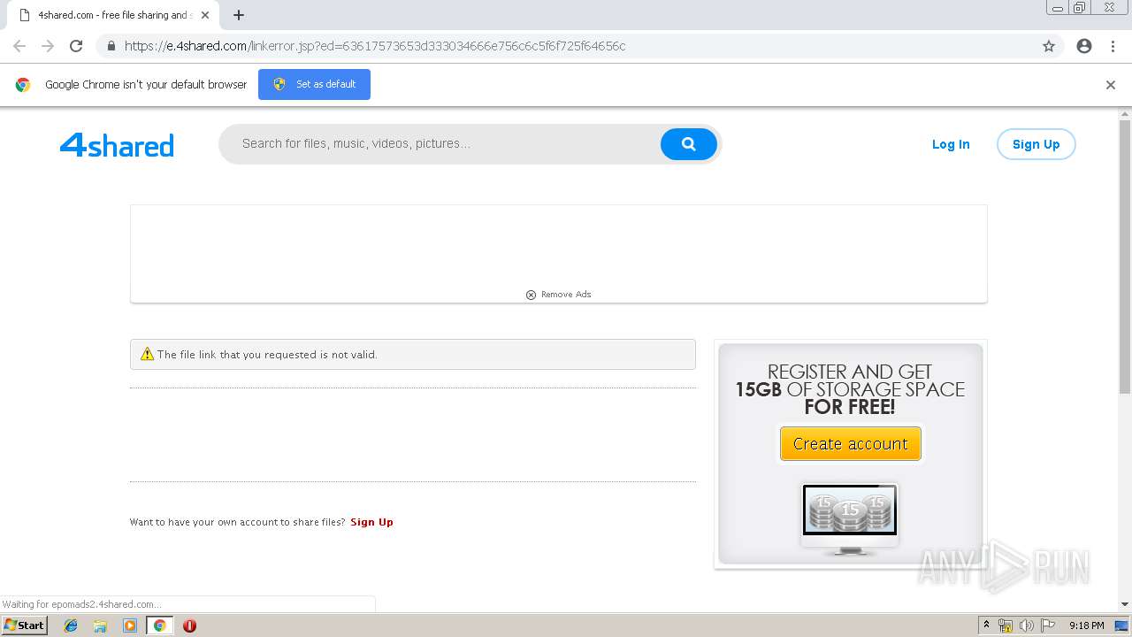Click the Action Center flag icon

point(1048,625)
